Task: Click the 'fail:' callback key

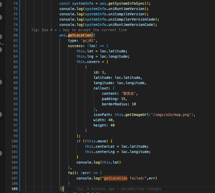Action: coord(73,173)
